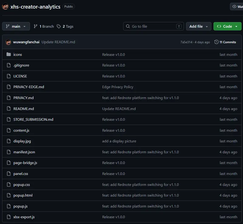The height and width of the screenshot is (224, 243).
Task: Open panel.css file
Action: 21,174
